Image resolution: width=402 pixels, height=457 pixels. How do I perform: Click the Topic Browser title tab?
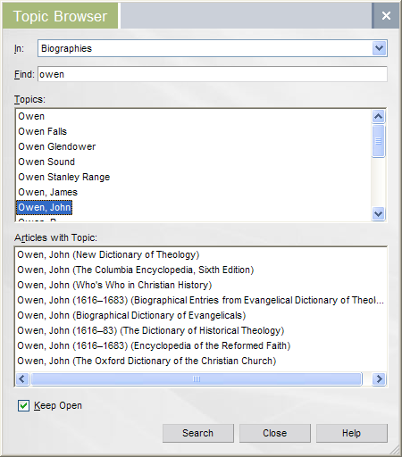(60, 16)
